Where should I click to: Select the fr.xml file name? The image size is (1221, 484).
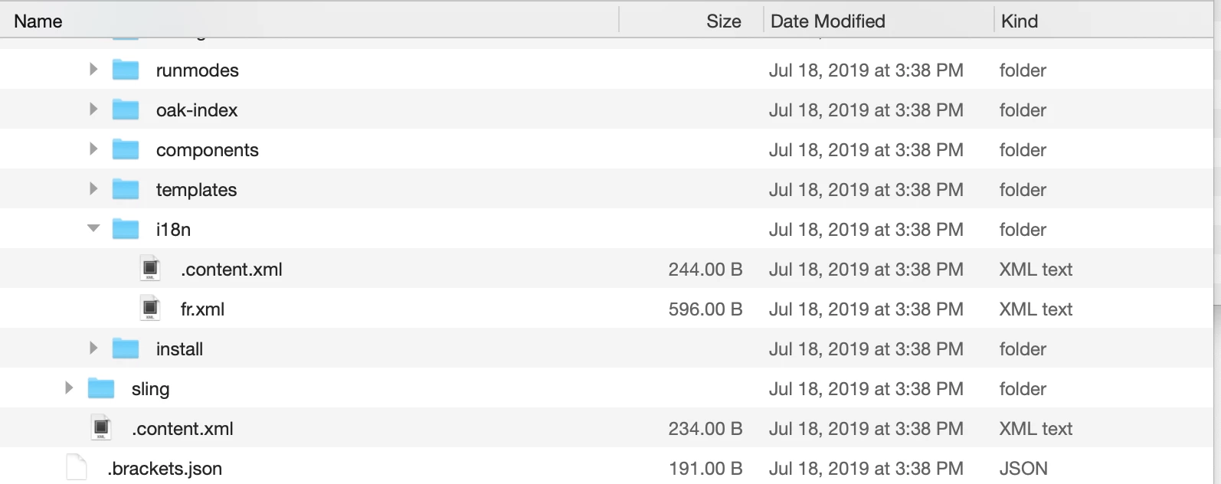(202, 309)
